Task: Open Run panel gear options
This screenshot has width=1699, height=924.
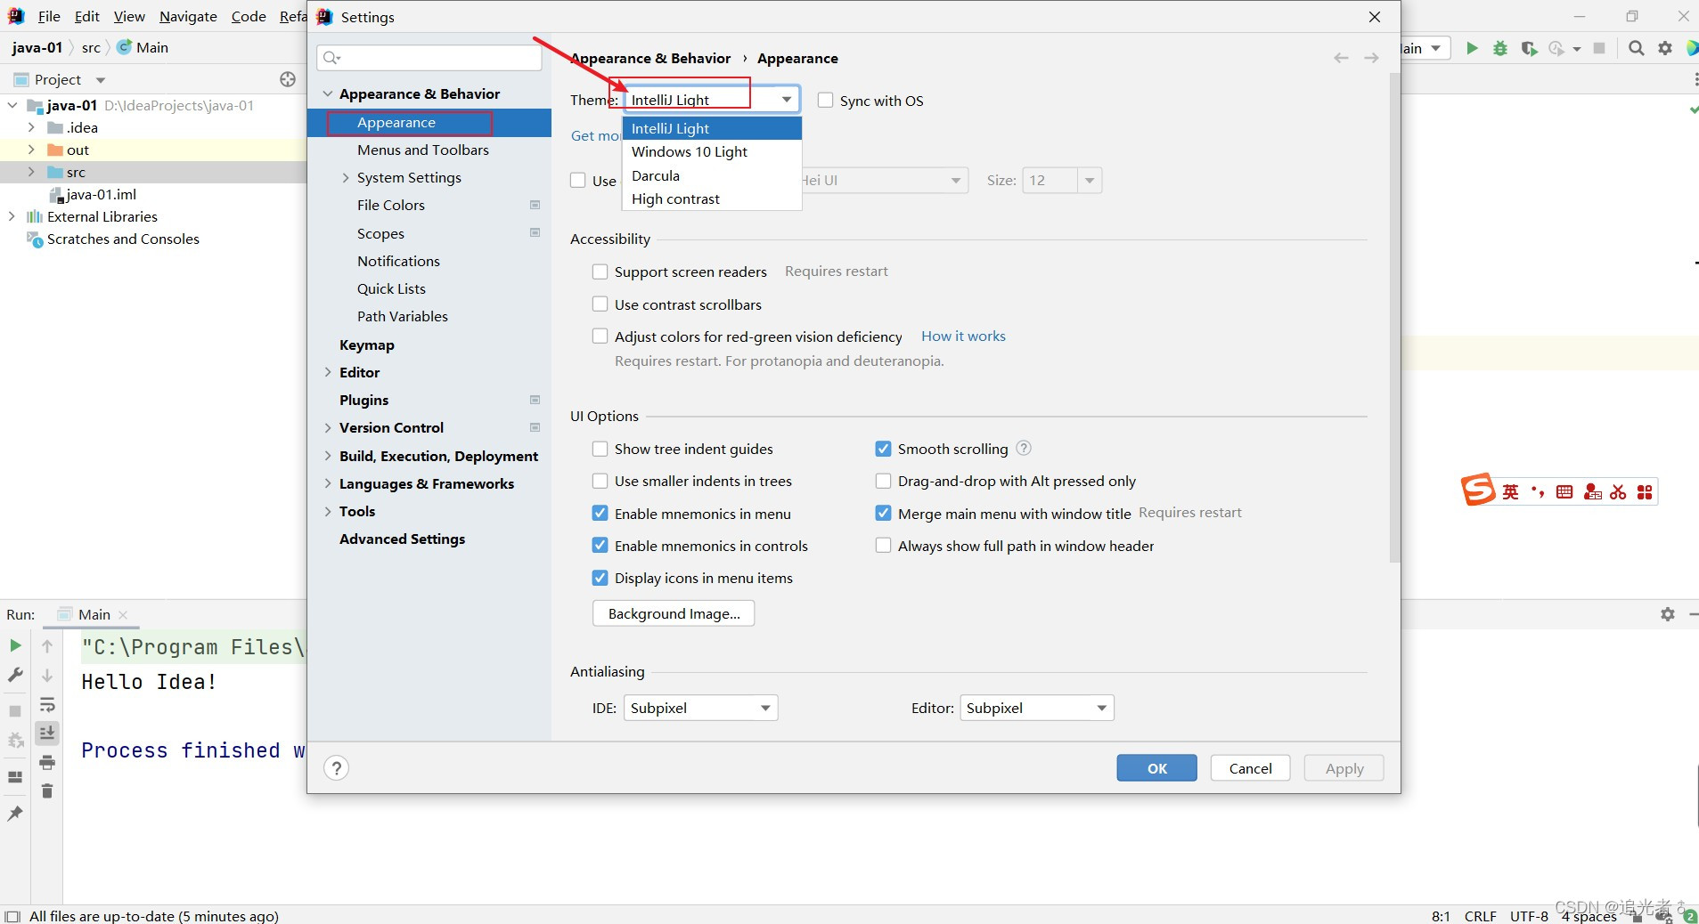Action: [1668, 614]
